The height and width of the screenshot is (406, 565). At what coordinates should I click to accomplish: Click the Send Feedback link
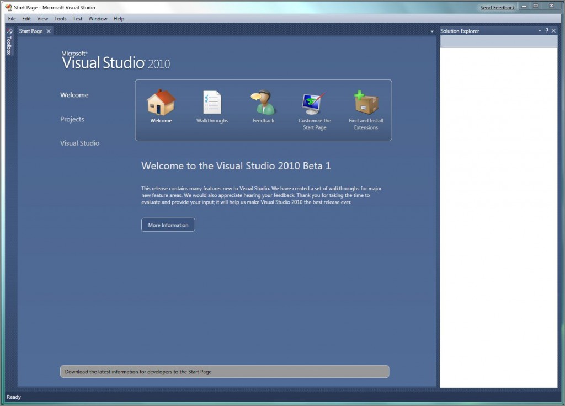[x=497, y=8]
